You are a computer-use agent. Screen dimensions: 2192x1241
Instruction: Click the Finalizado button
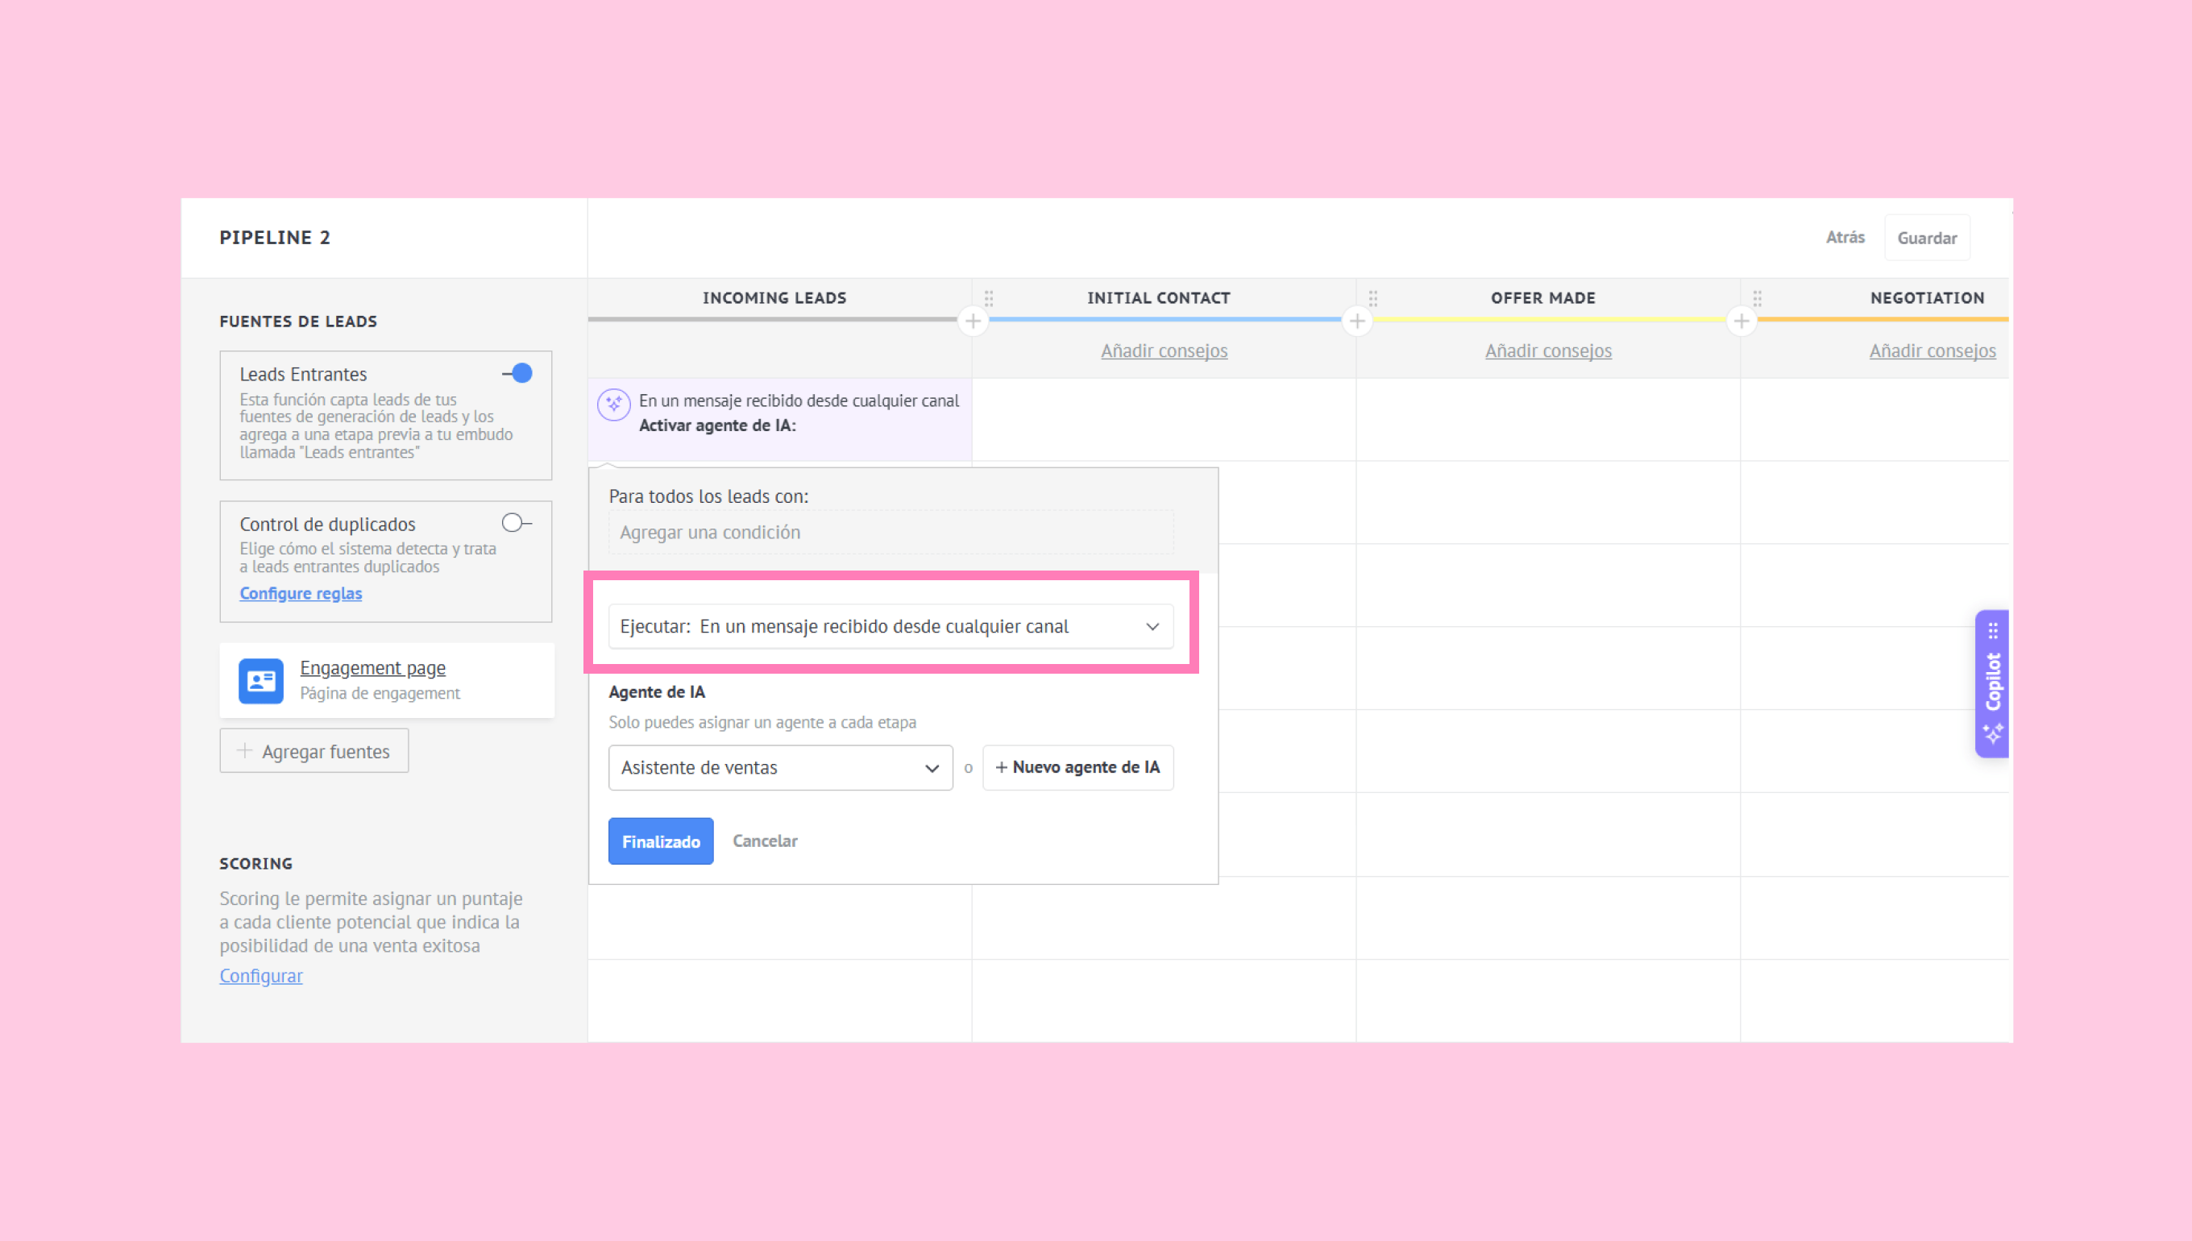[661, 841]
